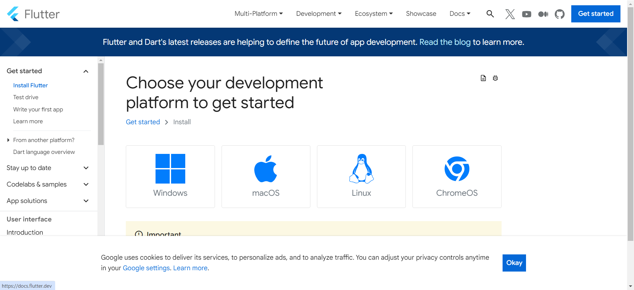Expand the From another platform item
This screenshot has height=290, width=634.
[8, 140]
